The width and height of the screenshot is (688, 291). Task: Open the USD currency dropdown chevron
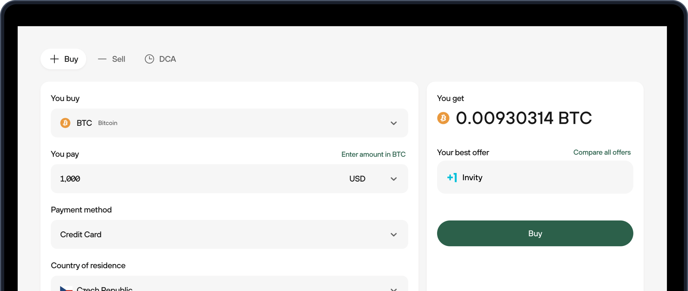click(393, 179)
